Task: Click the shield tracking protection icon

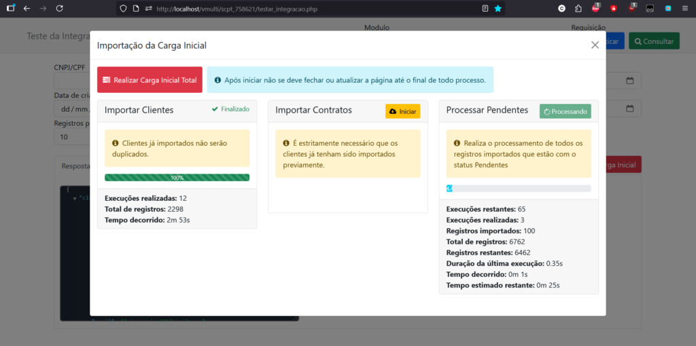Action: (123, 9)
